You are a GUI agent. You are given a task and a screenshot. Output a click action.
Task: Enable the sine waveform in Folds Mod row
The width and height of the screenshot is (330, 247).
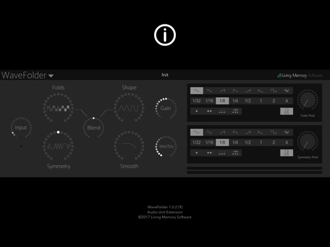pos(197,91)
